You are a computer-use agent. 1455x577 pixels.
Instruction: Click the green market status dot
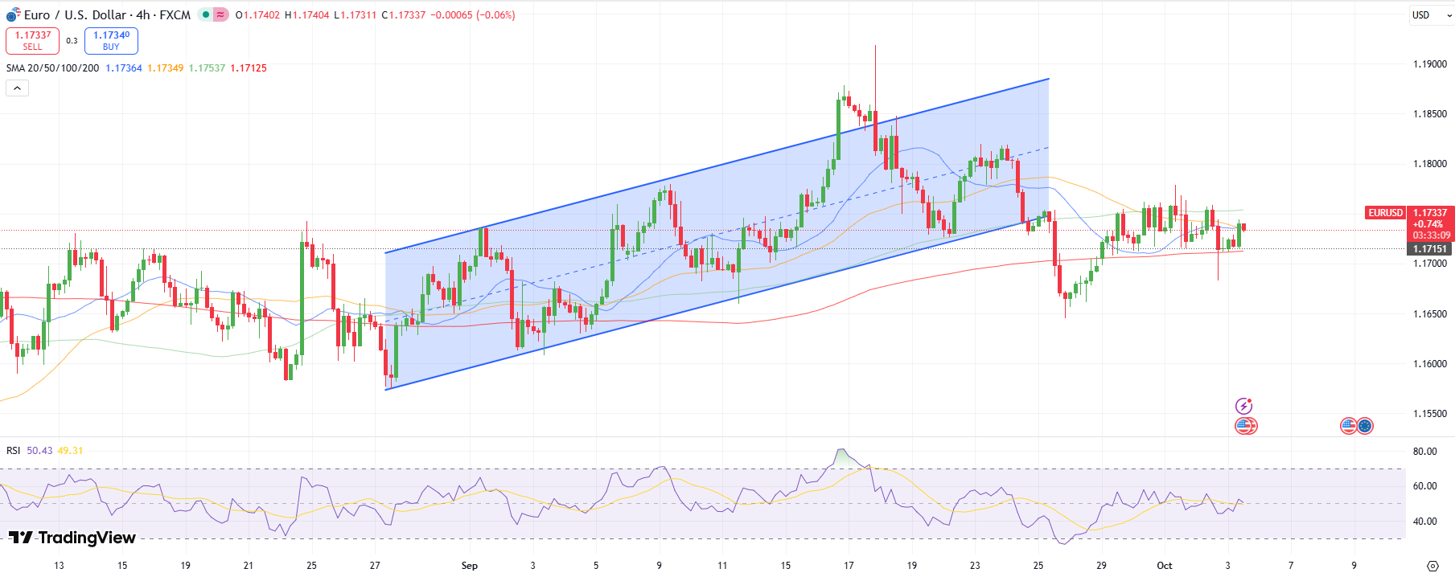pos(206,14)
